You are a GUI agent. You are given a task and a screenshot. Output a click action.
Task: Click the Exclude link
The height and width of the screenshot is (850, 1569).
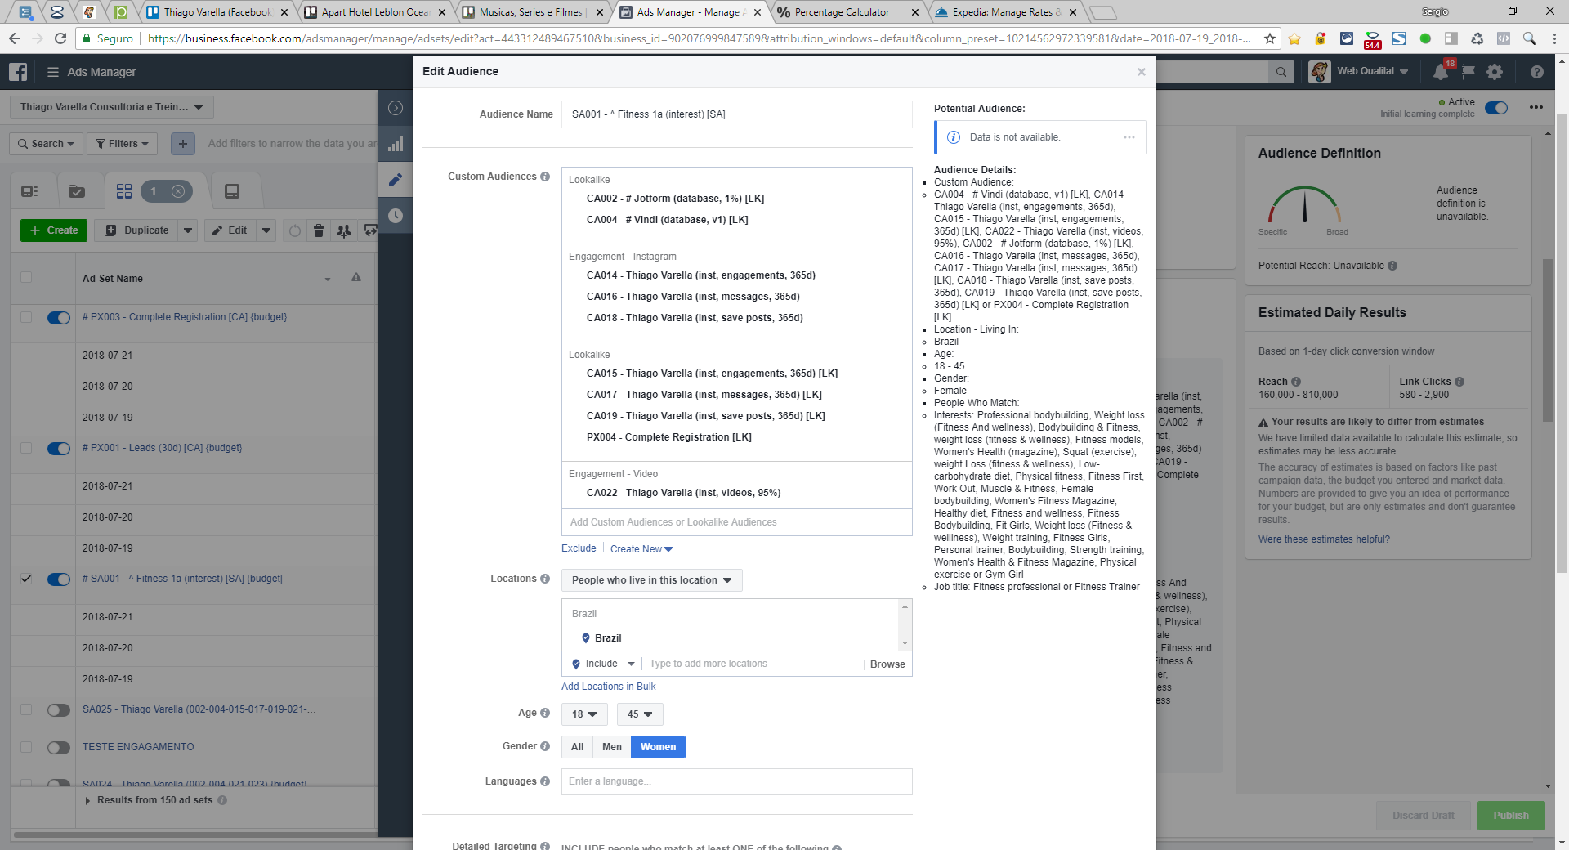tap(579, 548)
